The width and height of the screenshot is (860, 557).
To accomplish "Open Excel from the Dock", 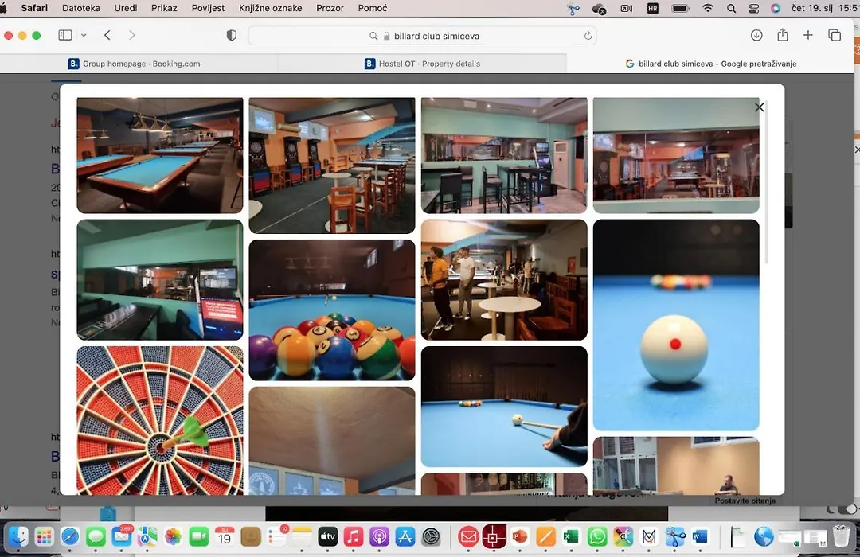I will pyautogui.click(x=570, y=536).
